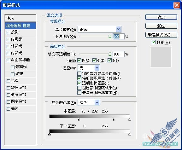Uncheck 将剪贴图层混合成组(P) option
The width and height of the screenshot is (182, 150).
click(79, 78)
